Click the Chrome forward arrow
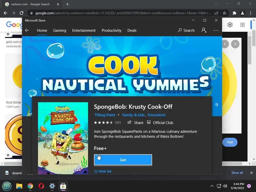Screen dimensions: 256x192 pos(13,13)
